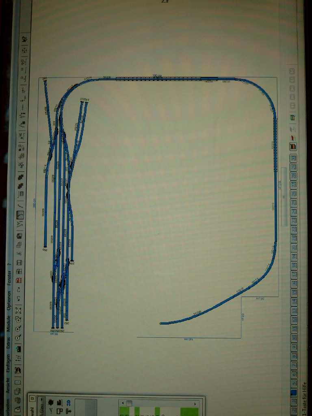The height and width of the screenshot is (416, 312).
Task: Close the track selection panel
Action: pos(33,399)
